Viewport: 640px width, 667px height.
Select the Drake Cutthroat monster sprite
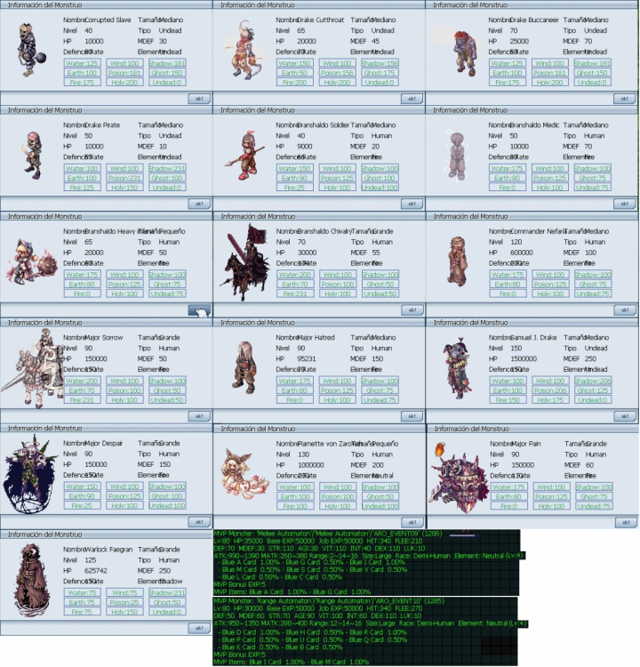tap(242, 55)
